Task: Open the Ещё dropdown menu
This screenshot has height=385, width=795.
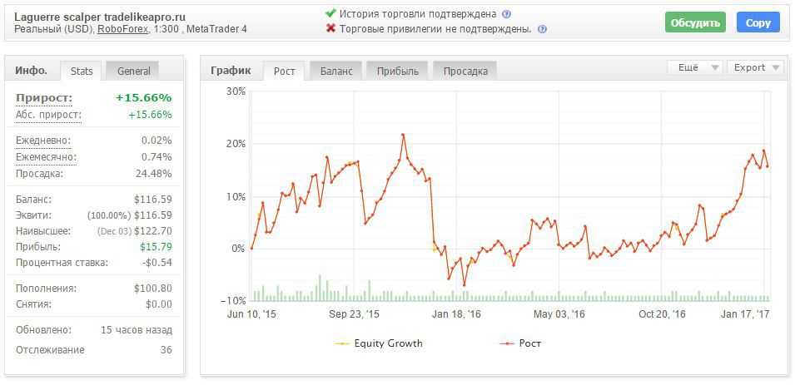Action: [x=695, y=68]
